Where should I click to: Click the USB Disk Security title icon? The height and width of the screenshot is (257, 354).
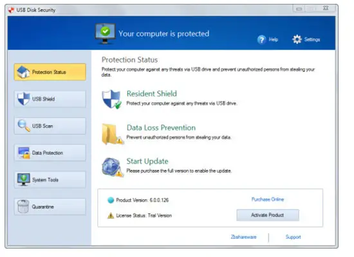[x=10, y=10]
